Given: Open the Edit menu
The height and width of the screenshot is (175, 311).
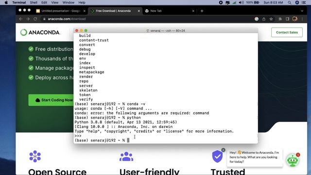Looking at the screenshot, I should (44, 2).
